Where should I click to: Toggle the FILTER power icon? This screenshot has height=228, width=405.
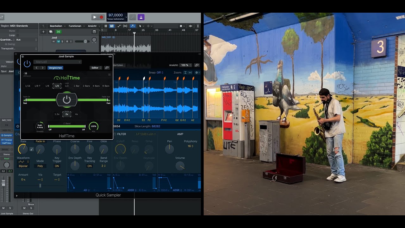pos(115,134)
